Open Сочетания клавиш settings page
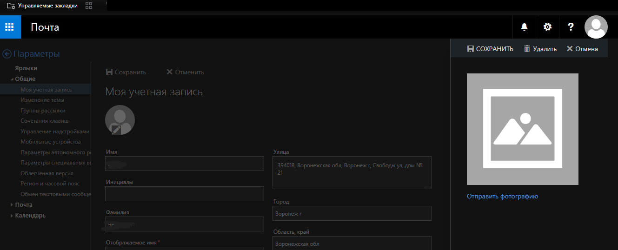 pos(45,121)
